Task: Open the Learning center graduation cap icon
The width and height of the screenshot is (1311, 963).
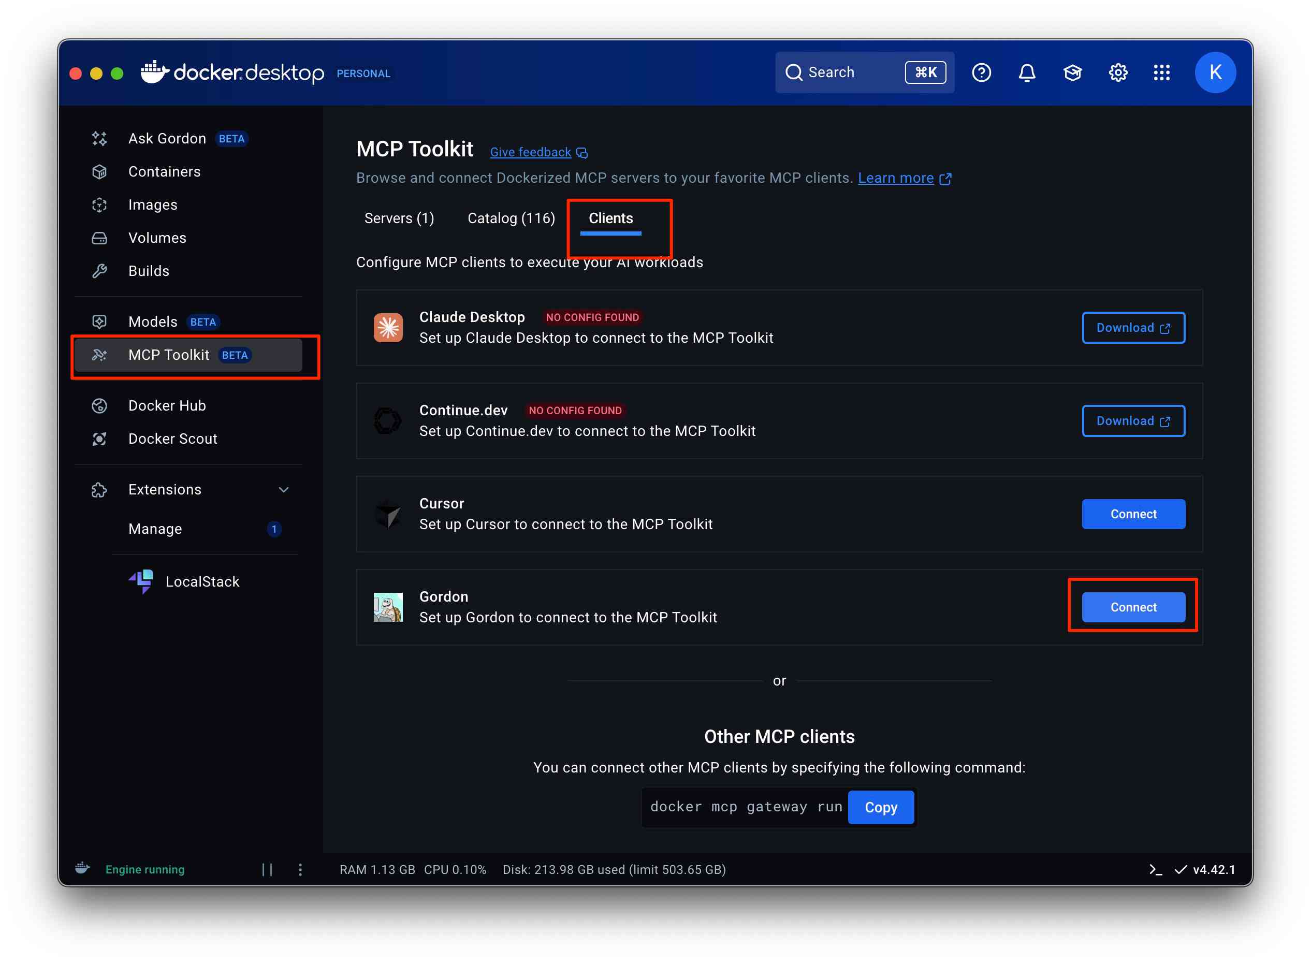Action: 1072,73
